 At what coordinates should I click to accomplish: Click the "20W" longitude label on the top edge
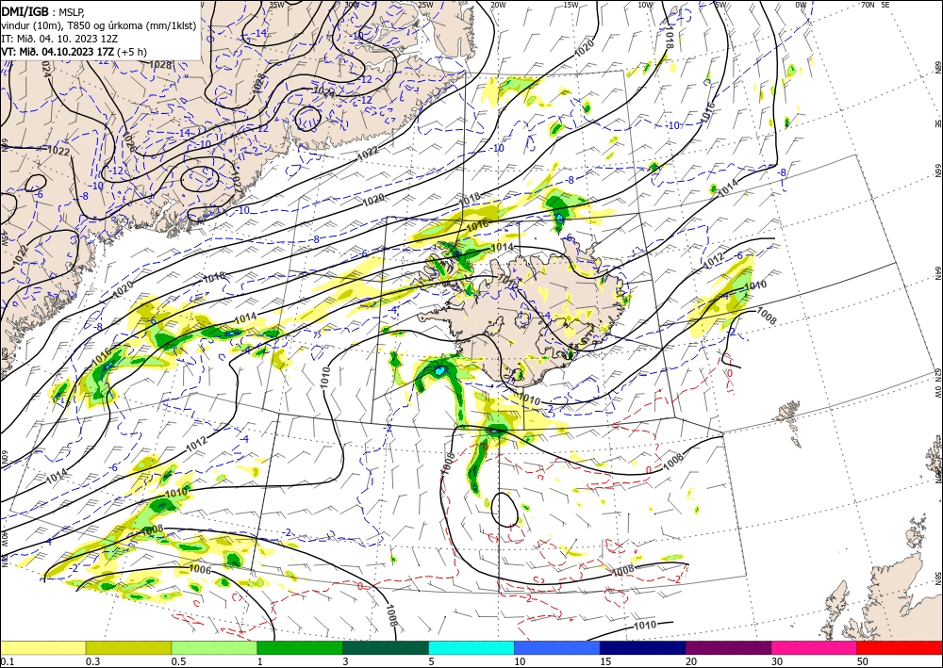pyautogui.click(x=498, y=4)
